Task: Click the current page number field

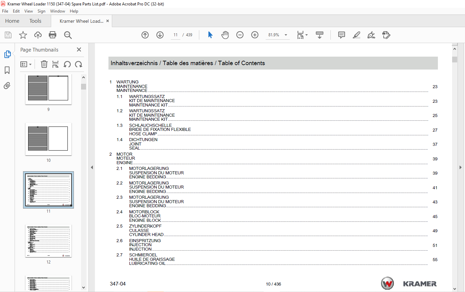Action: (176, 35)
